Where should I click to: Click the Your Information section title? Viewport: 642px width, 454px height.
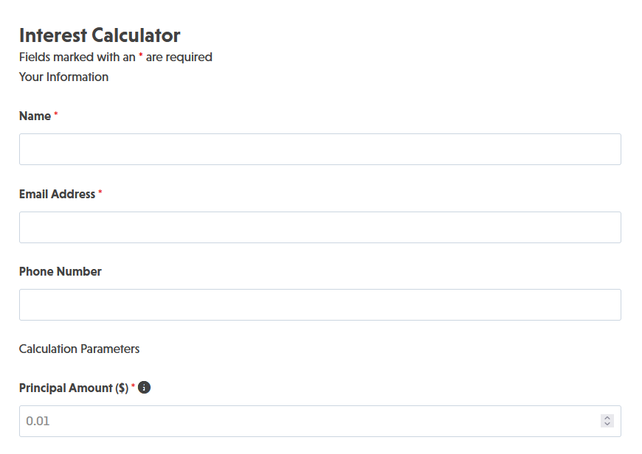(63, 77)
